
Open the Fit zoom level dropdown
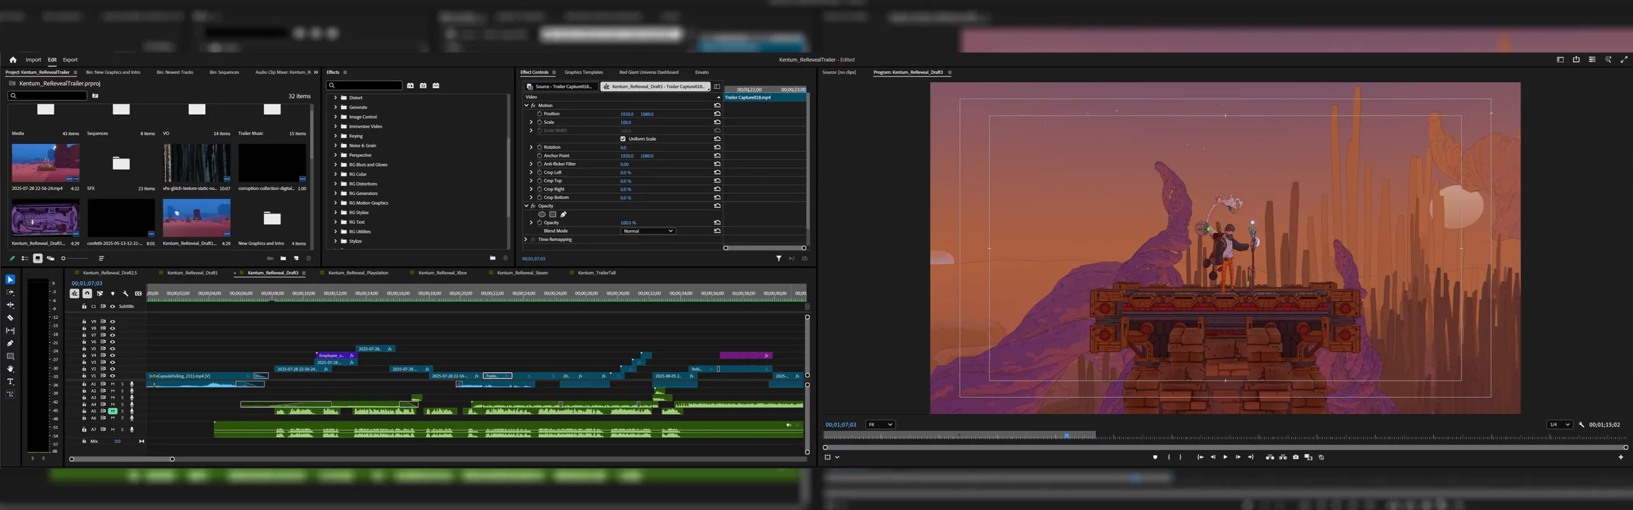(880, 425)
